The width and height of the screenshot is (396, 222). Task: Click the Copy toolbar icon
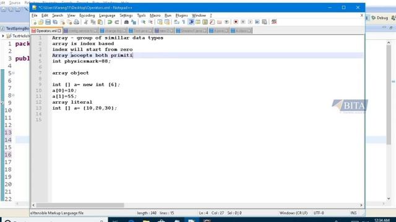[x=93, y=22]
